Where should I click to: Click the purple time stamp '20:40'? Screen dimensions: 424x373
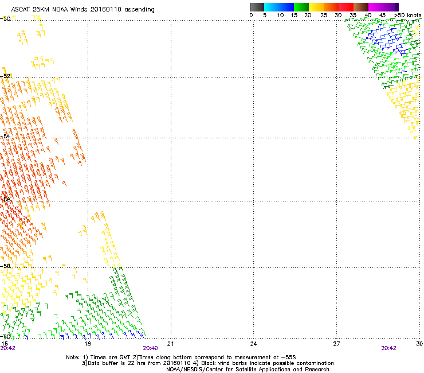150,348
